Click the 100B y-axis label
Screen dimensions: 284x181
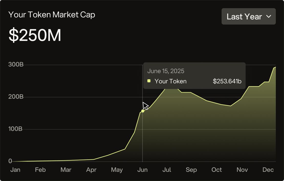pyautogui.click(x=16, y=129)
